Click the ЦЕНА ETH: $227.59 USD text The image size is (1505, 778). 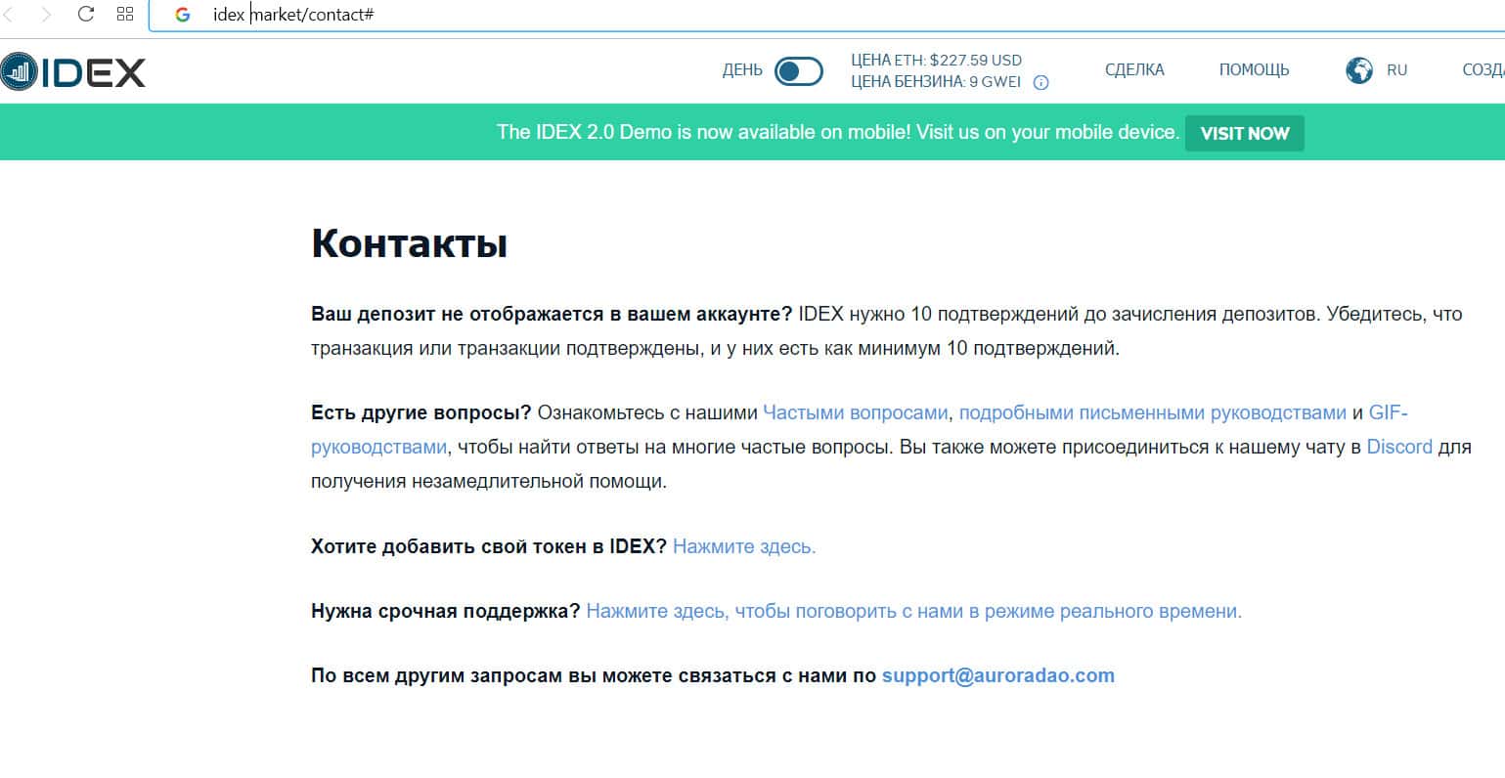click(936, 60)
